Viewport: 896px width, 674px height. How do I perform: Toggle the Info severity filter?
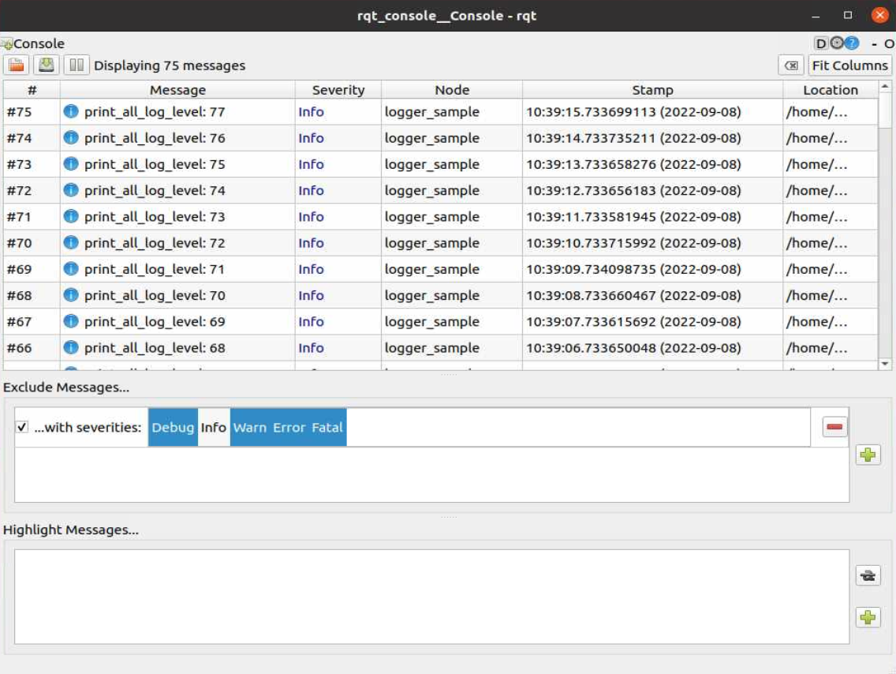pos(214,427)
